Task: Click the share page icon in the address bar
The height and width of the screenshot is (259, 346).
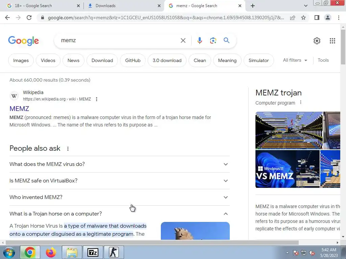Action: [293, 18]
